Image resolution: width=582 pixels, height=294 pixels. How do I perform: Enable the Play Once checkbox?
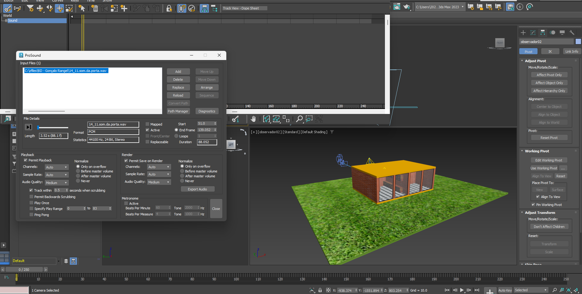point(31,203)
